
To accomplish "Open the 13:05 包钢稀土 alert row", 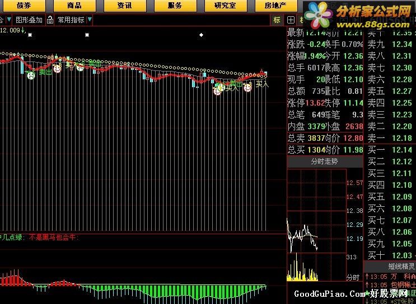I will (x=390, y=285).
